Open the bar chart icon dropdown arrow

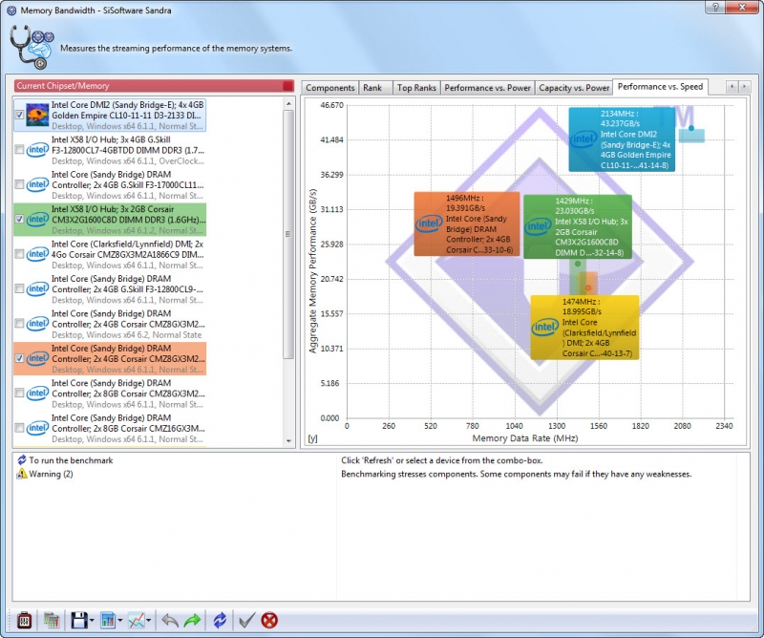click(x=120, y=621)
